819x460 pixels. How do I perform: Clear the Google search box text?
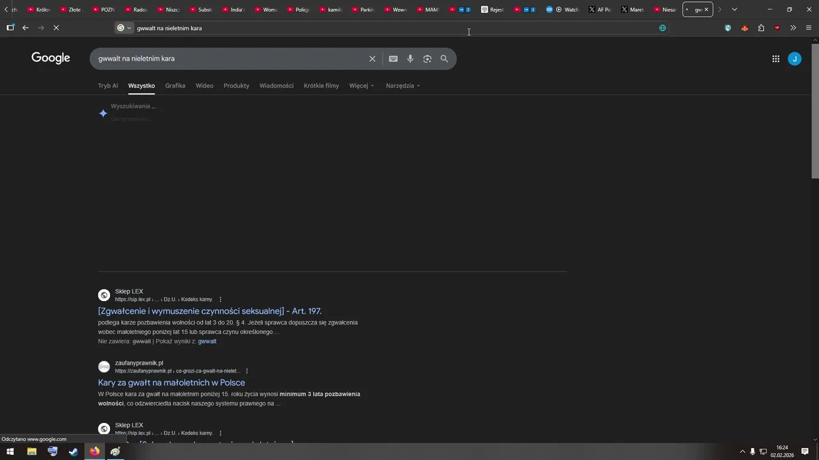tap(372, 59)
